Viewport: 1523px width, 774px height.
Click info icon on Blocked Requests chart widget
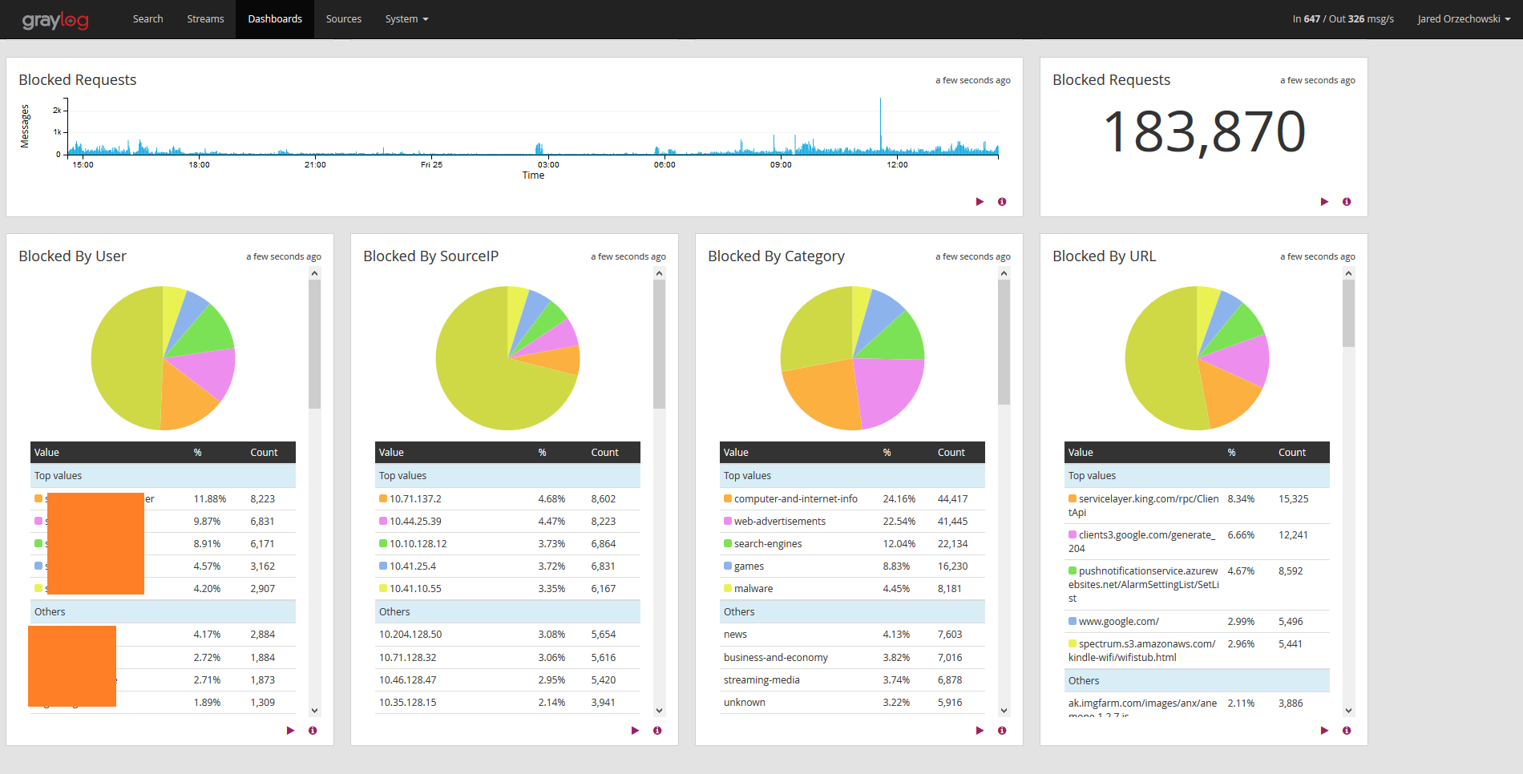pyautogui.click(x=1002, y=202)
